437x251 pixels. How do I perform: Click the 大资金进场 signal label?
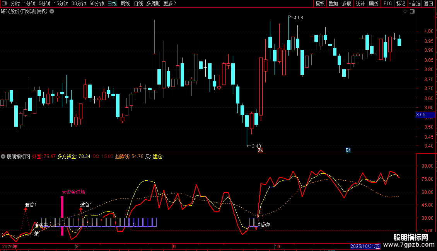click(73, 192)
